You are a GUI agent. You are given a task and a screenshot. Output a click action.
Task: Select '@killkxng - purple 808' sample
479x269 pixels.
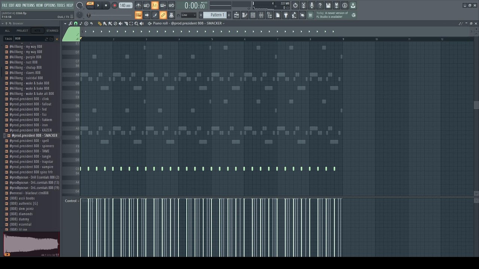point(25,57)
